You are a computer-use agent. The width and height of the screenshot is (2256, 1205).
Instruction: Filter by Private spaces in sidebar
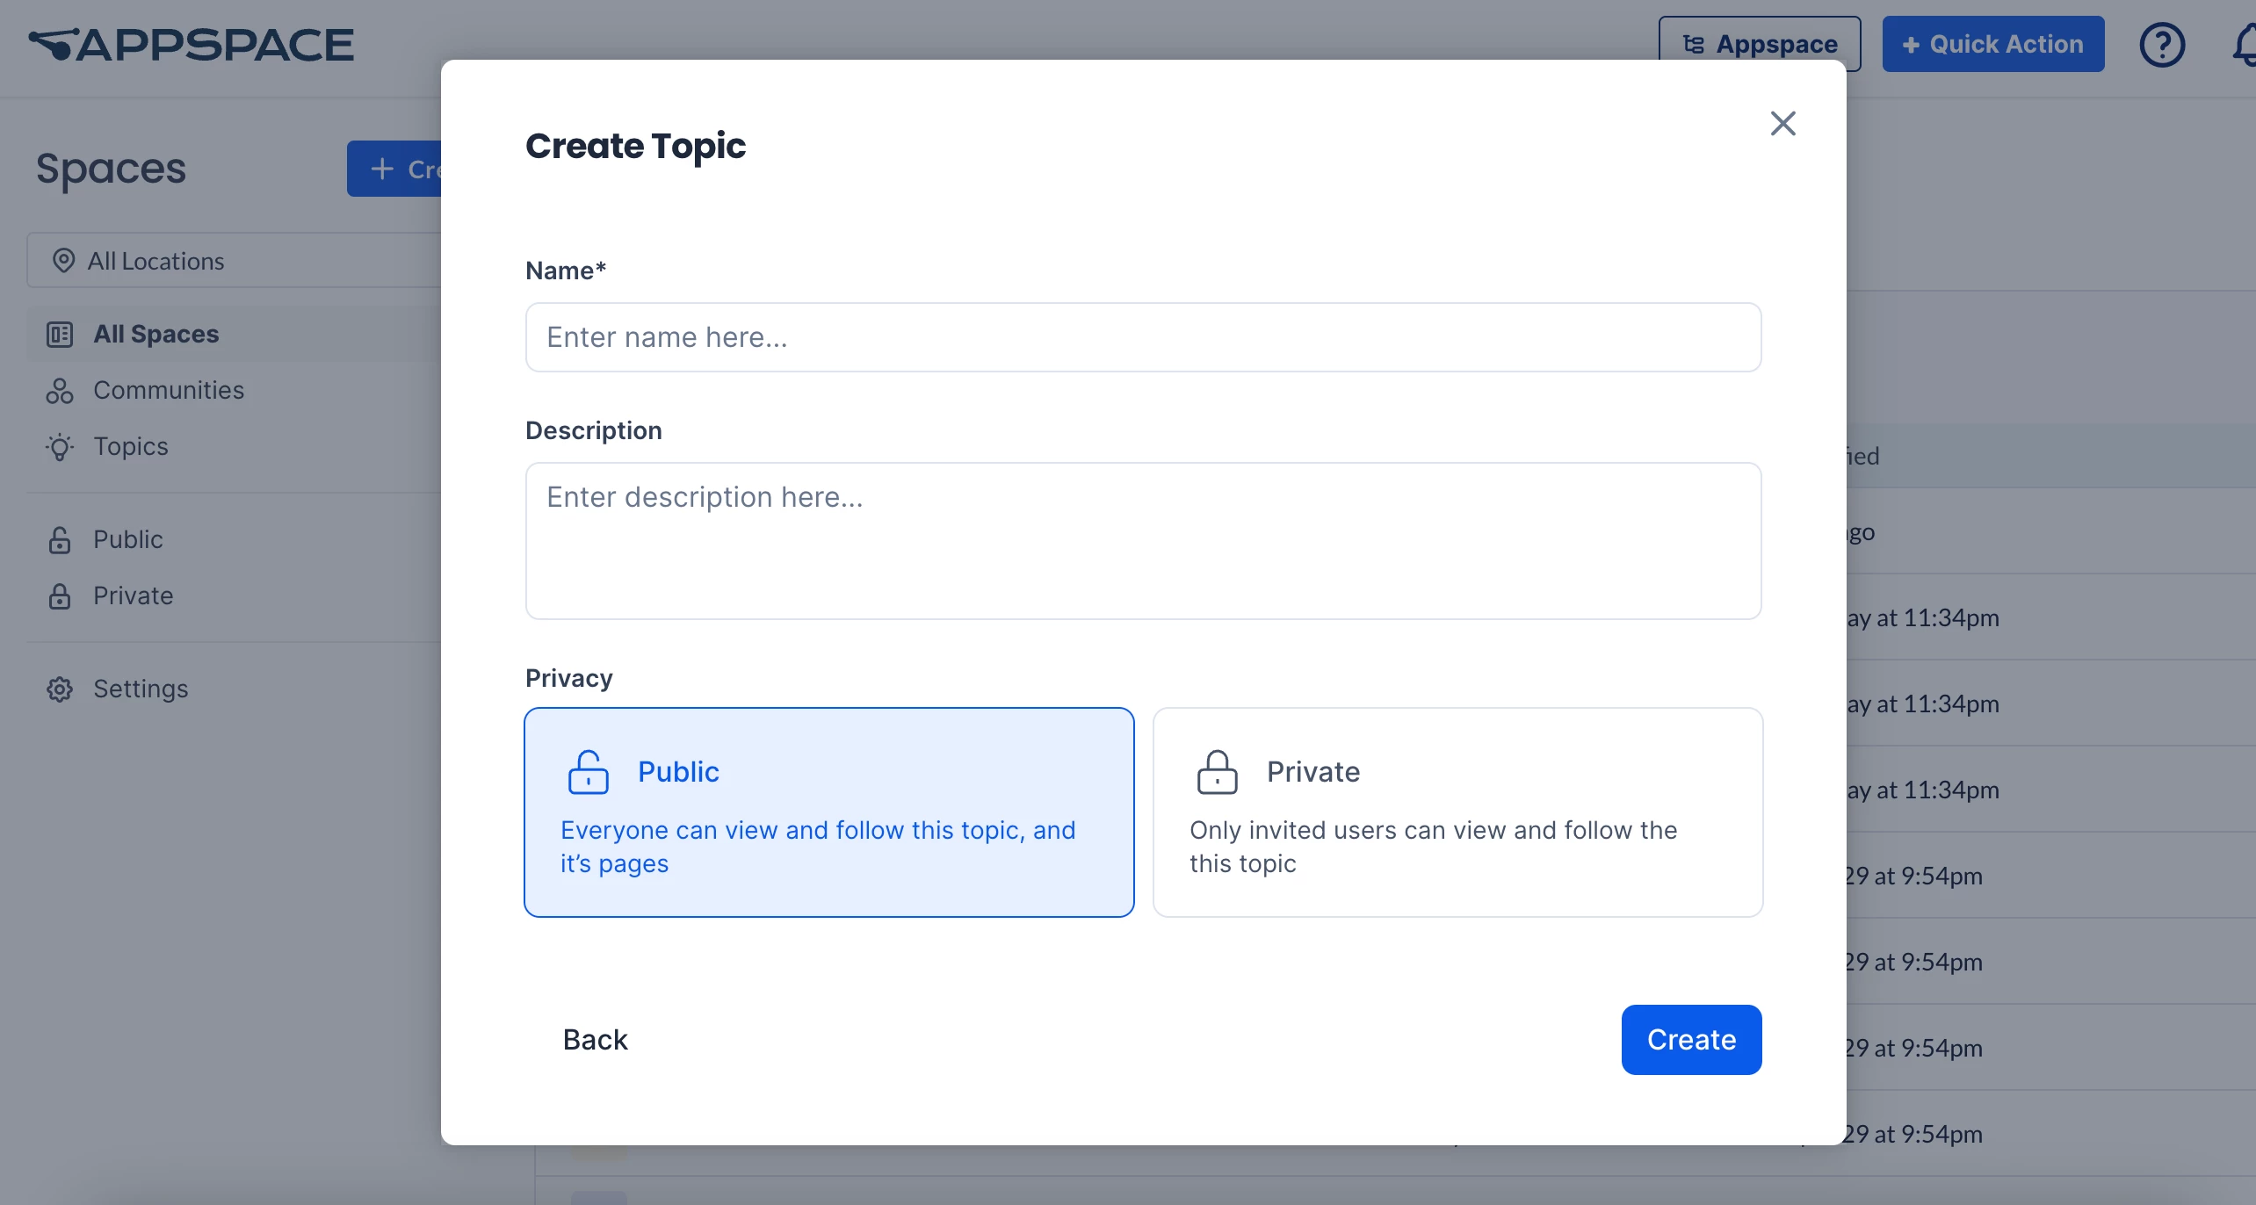pyautogui.click(x=133, y=596)
